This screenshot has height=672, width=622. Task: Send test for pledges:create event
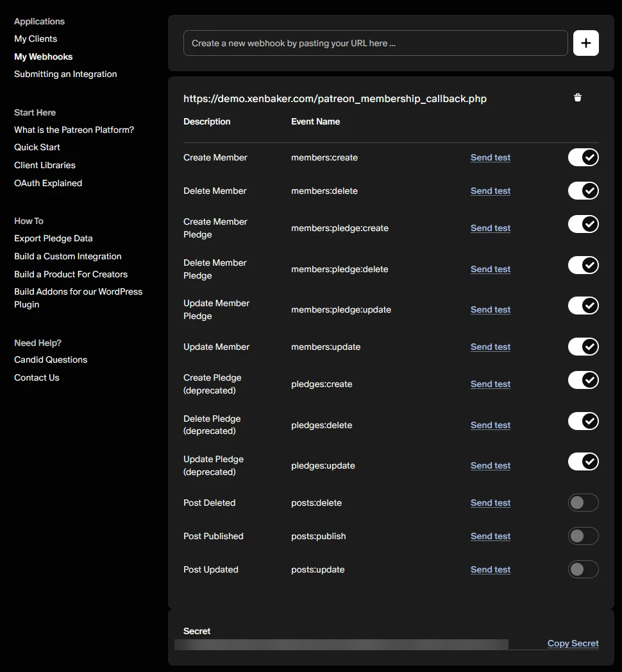coord(490,384)
